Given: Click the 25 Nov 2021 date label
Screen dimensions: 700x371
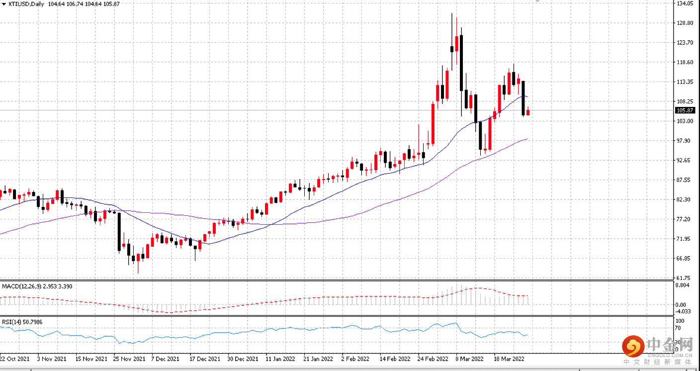Looking at the screenshot, I should (x=129, y=358).
